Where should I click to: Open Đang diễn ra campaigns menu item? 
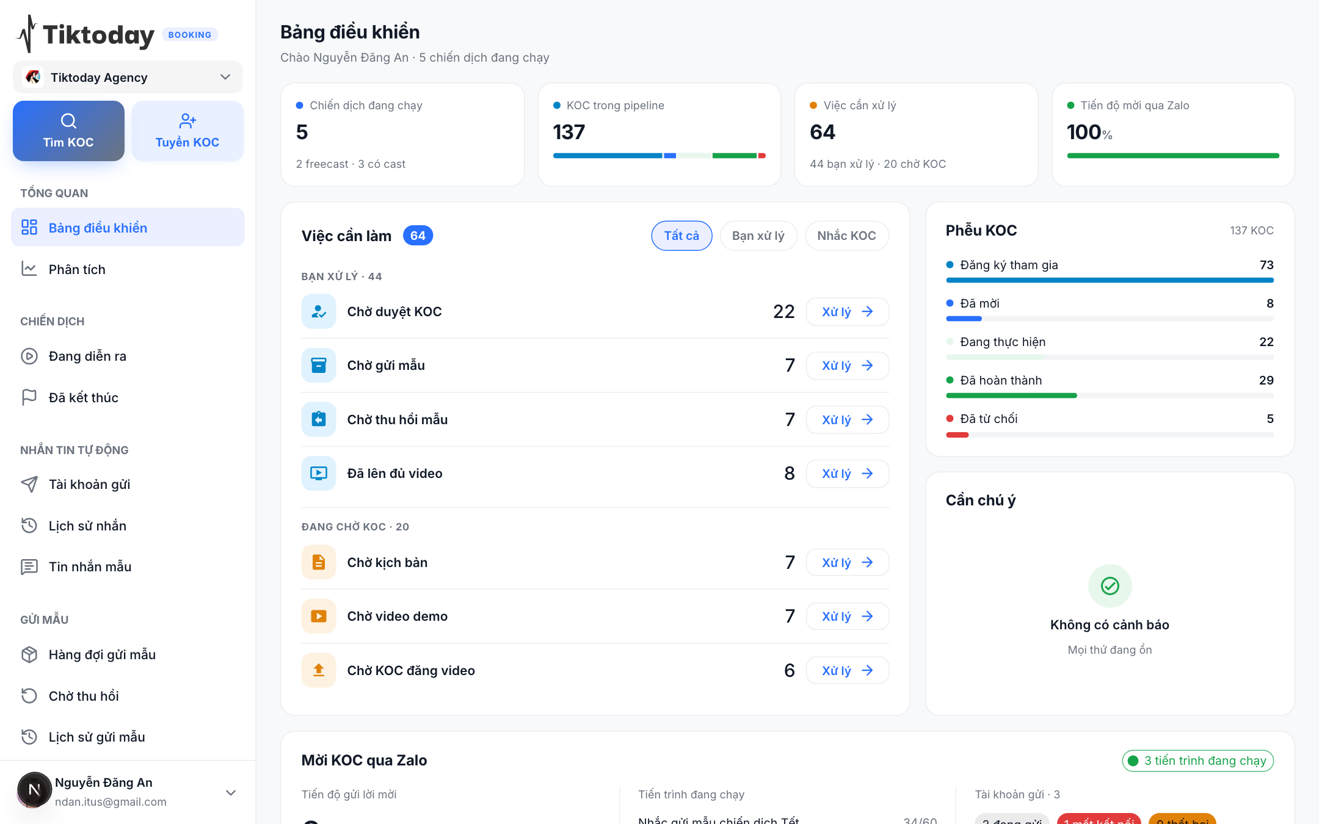[128, 356]
